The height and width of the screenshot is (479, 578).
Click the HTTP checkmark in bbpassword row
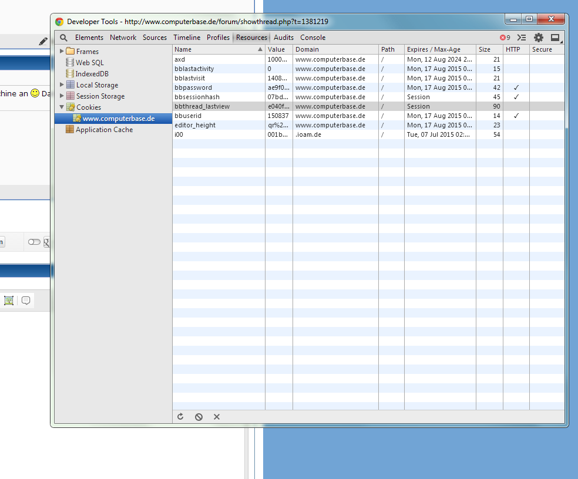516,87
